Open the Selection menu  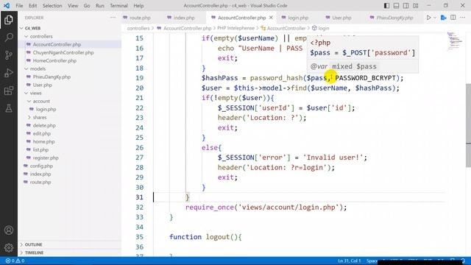coord(52,6)
